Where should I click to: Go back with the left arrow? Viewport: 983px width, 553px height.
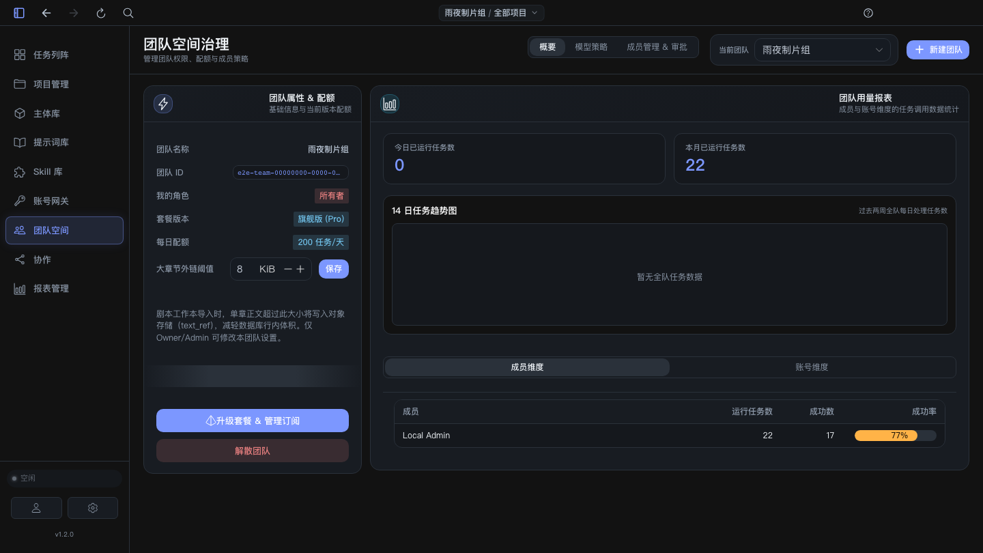point(46,13)
